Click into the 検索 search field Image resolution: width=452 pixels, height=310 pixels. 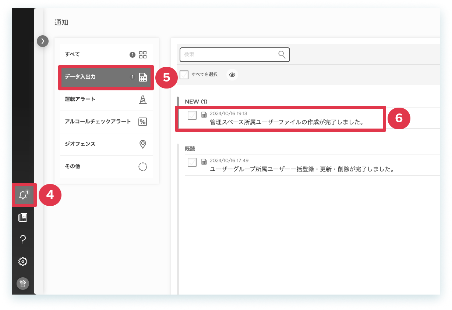coord(235,55)
